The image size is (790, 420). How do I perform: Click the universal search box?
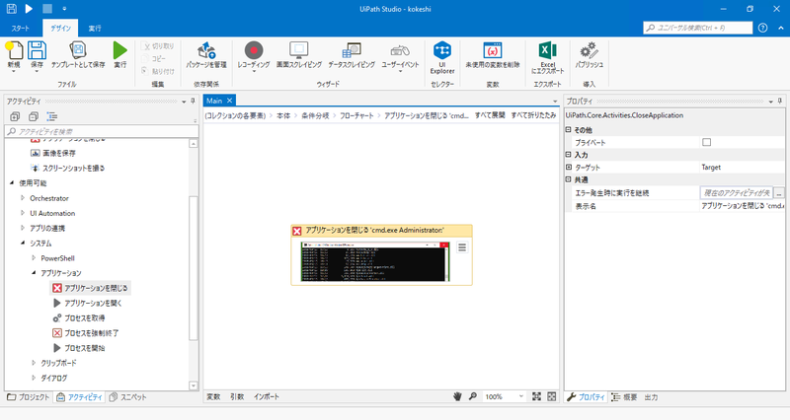[698, 28]
